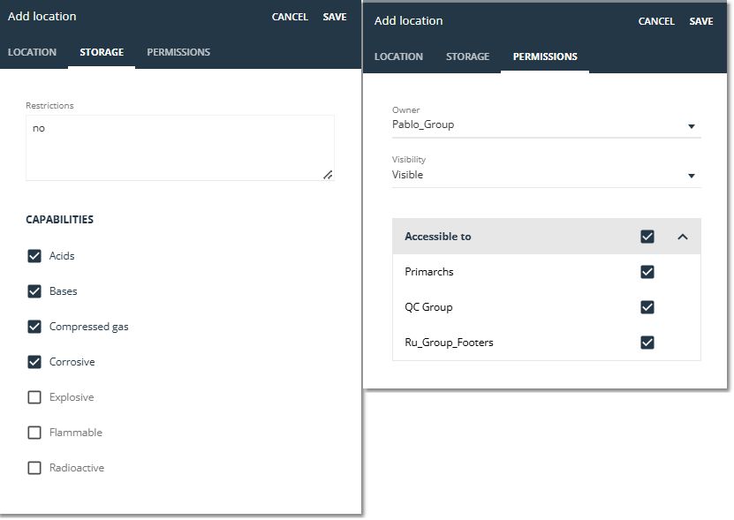Select the Storage tab in Storage dialog
This screenshot has width=734, height=520.
[102, 52]
